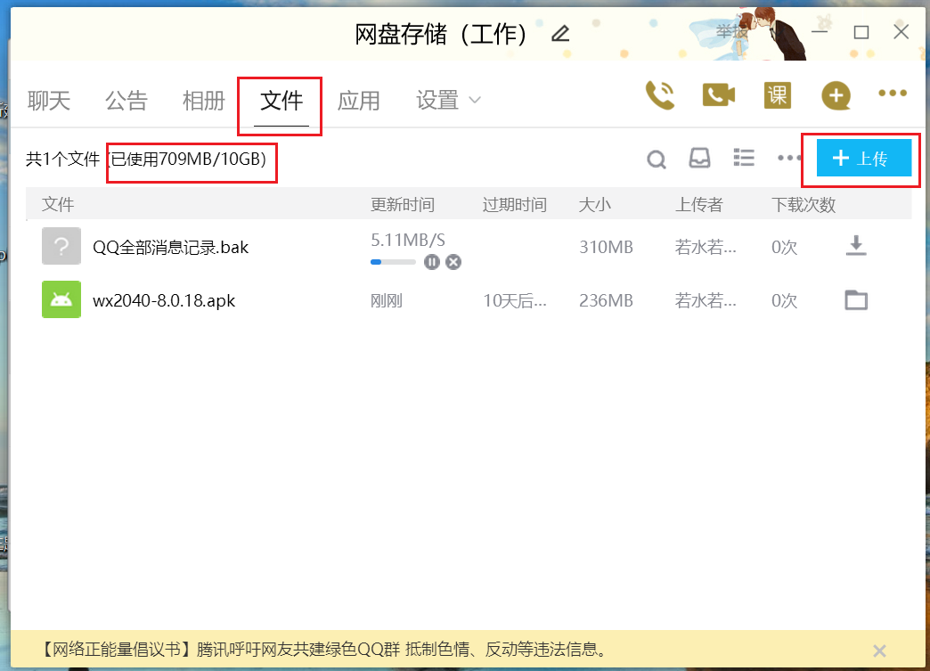Open the group course icon

pyautogui.click(x=777, y=94)
